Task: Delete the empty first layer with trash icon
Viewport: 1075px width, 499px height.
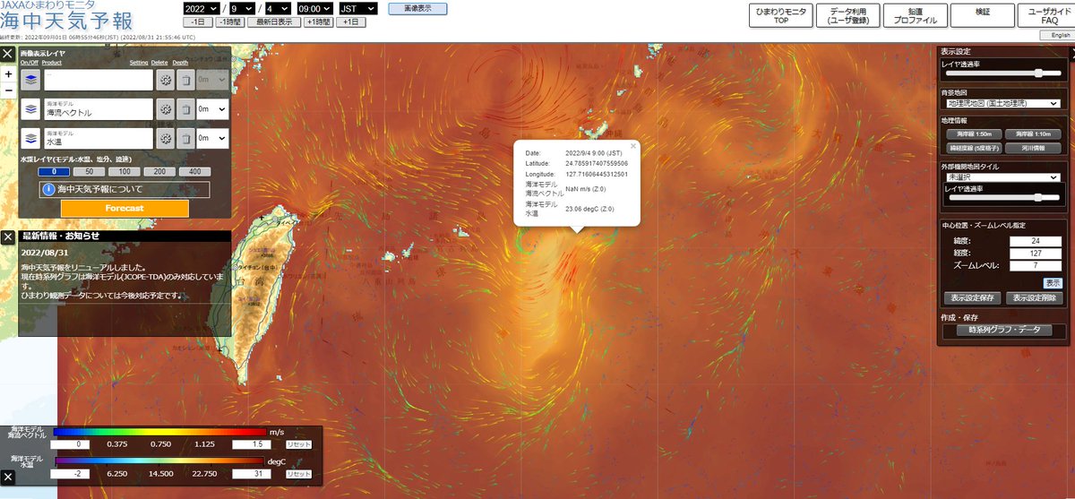Action: 185,80
